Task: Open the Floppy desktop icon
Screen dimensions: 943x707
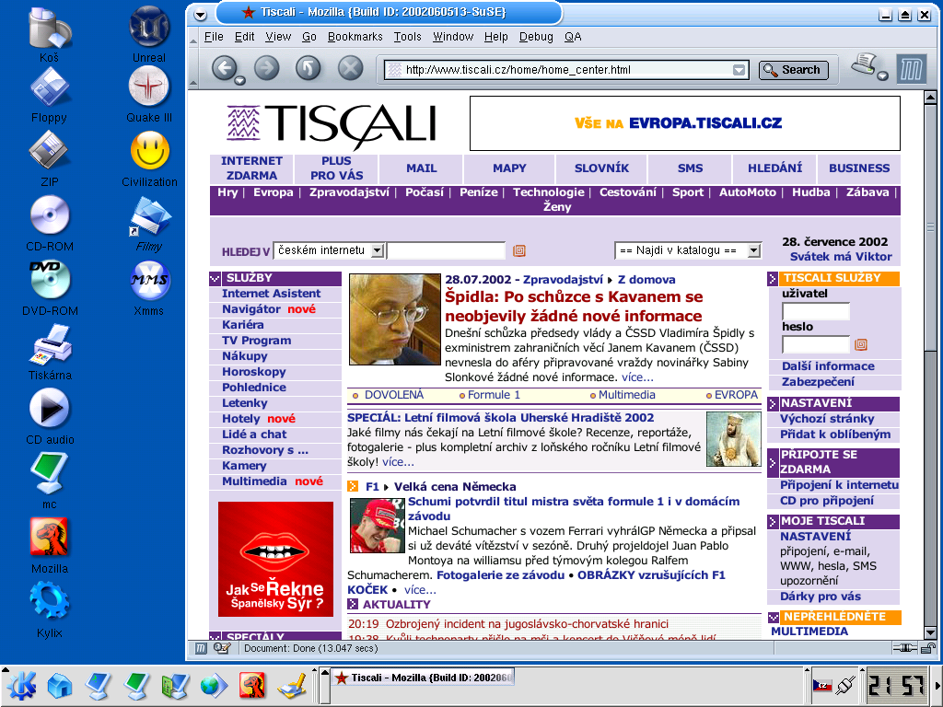Action: 50,87
